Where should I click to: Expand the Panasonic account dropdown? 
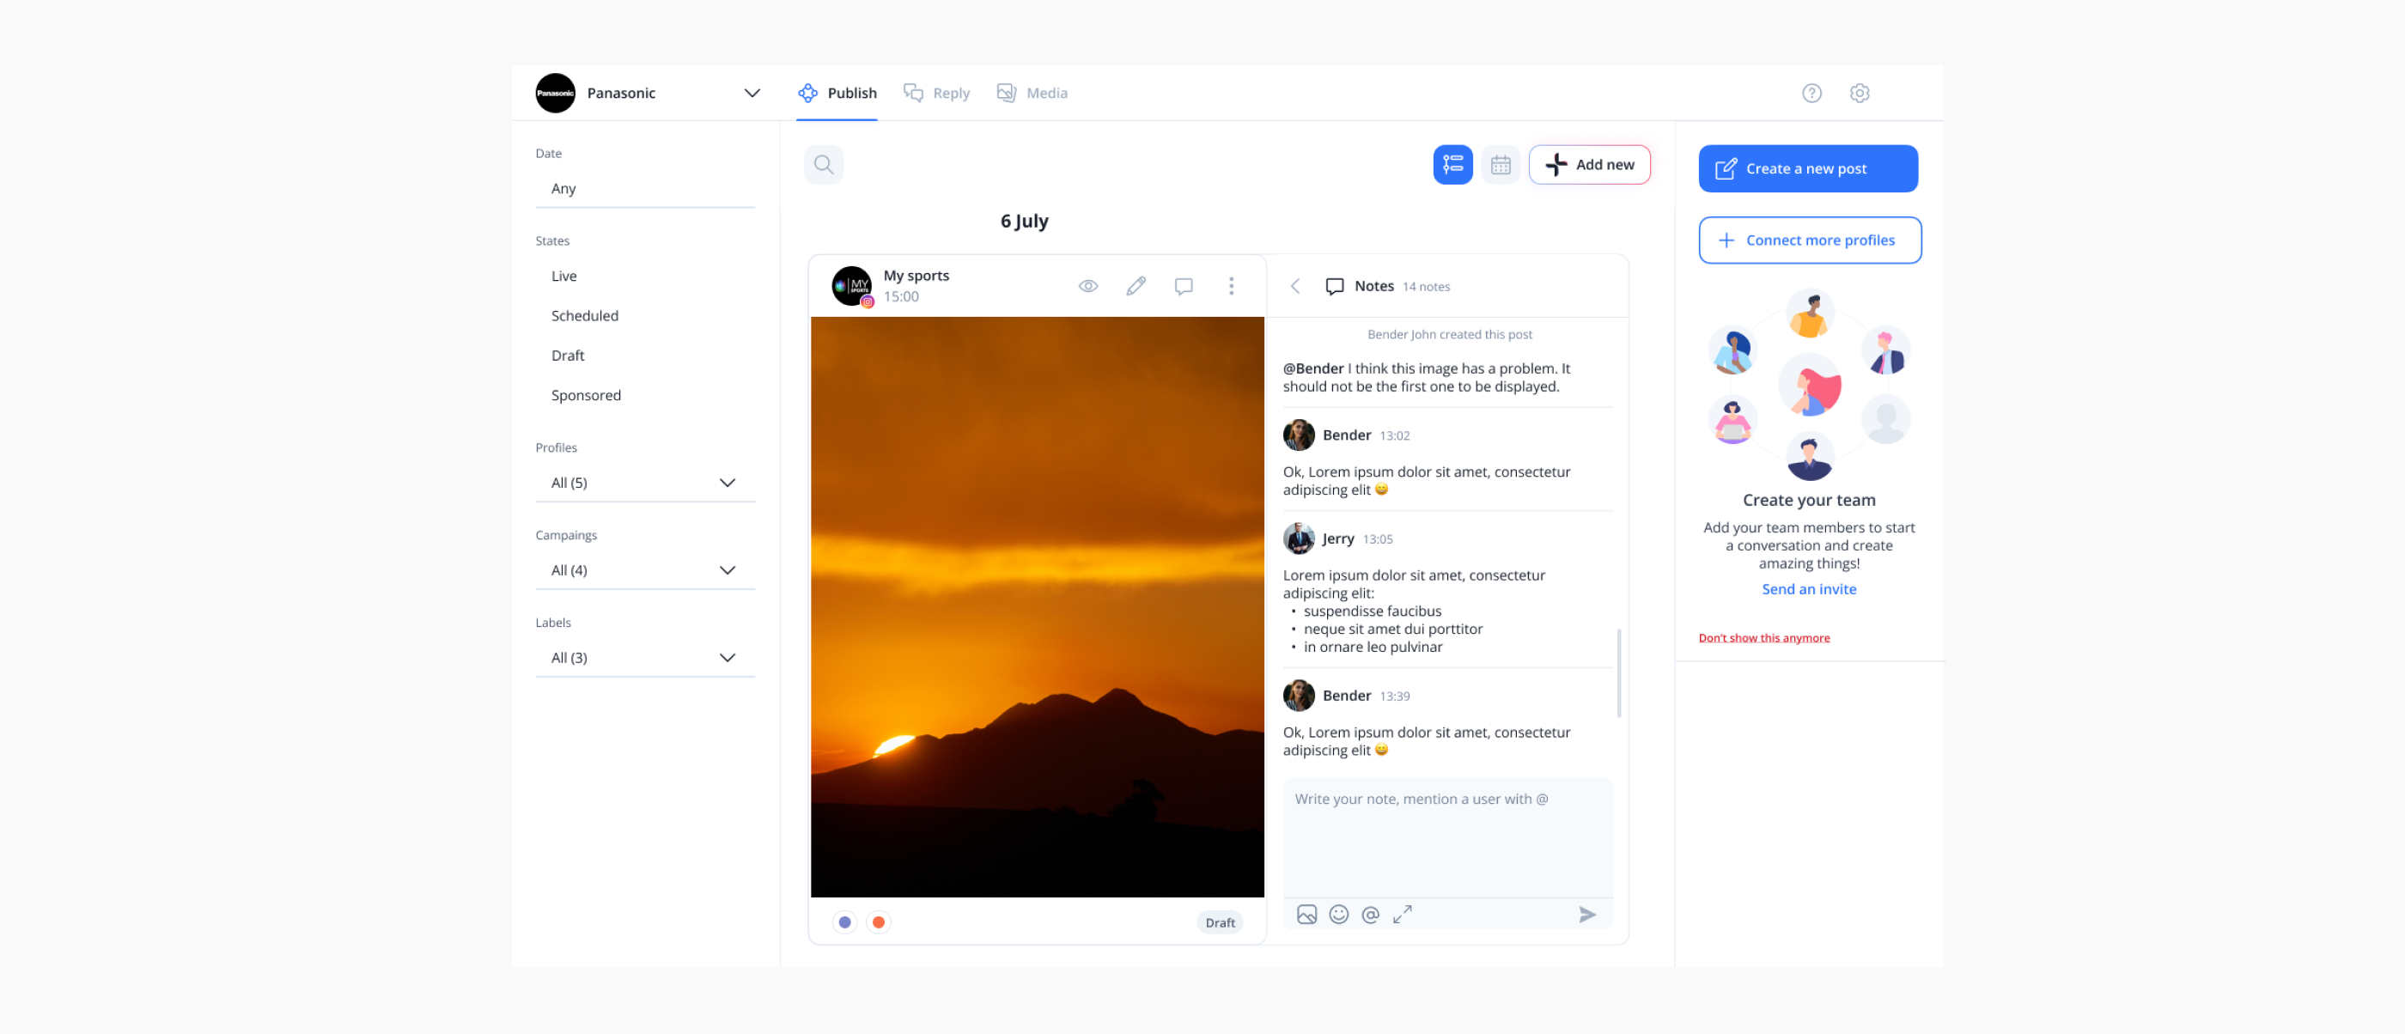(x=752, y=93)
